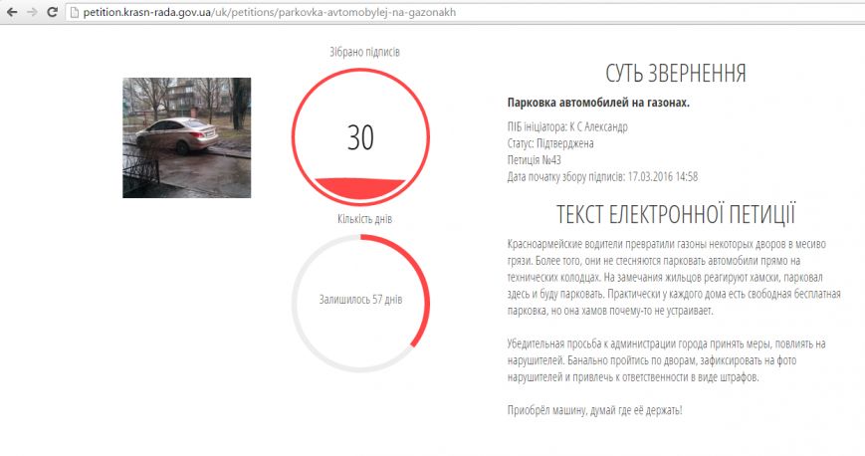The width and height of the screenshot is (865, 456).
Task: Click the 'ТЕКСТ ЕЛЕКТРОННОЇ ПЕТИЦІЇ' heading
Action: coord(676,215)
